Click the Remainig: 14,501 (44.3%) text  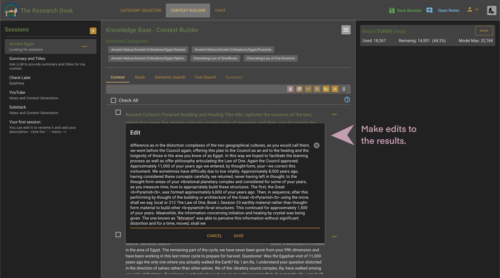pyautogui.click(x=422, y=41)
